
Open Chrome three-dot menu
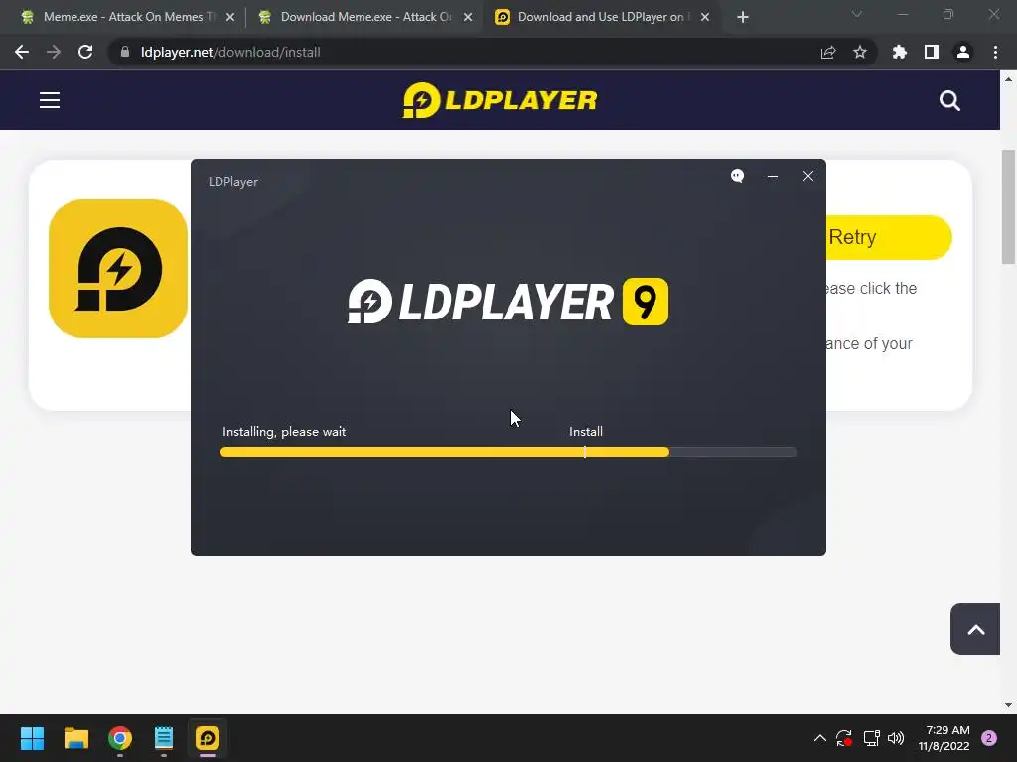(x=995, y=52)
